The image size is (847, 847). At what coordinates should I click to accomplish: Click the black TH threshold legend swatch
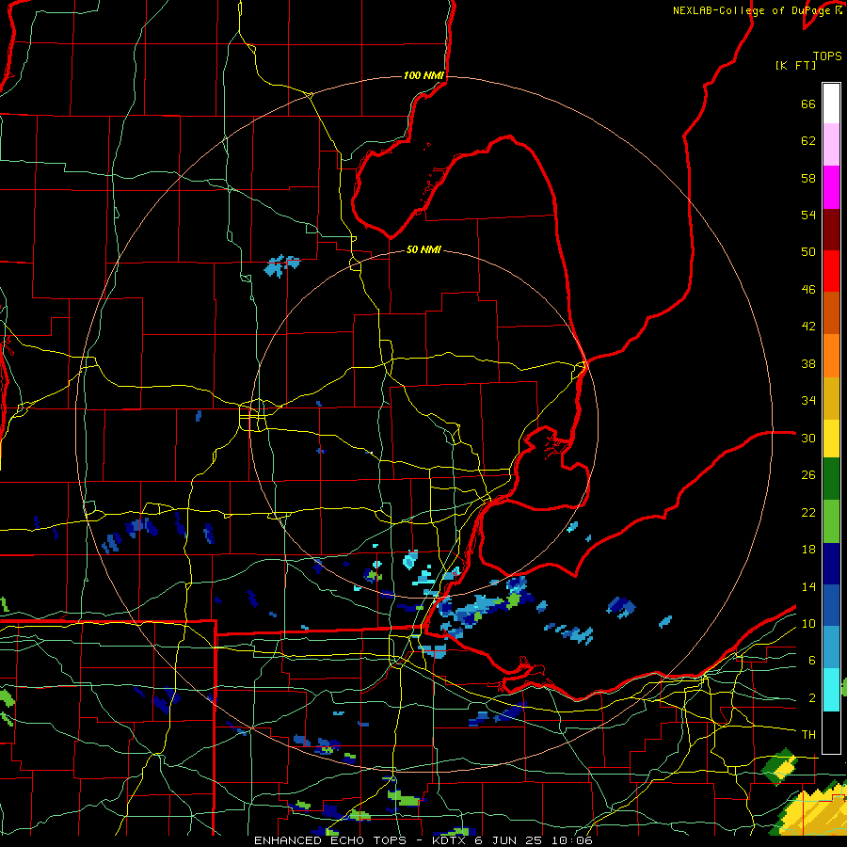[831, 732]
